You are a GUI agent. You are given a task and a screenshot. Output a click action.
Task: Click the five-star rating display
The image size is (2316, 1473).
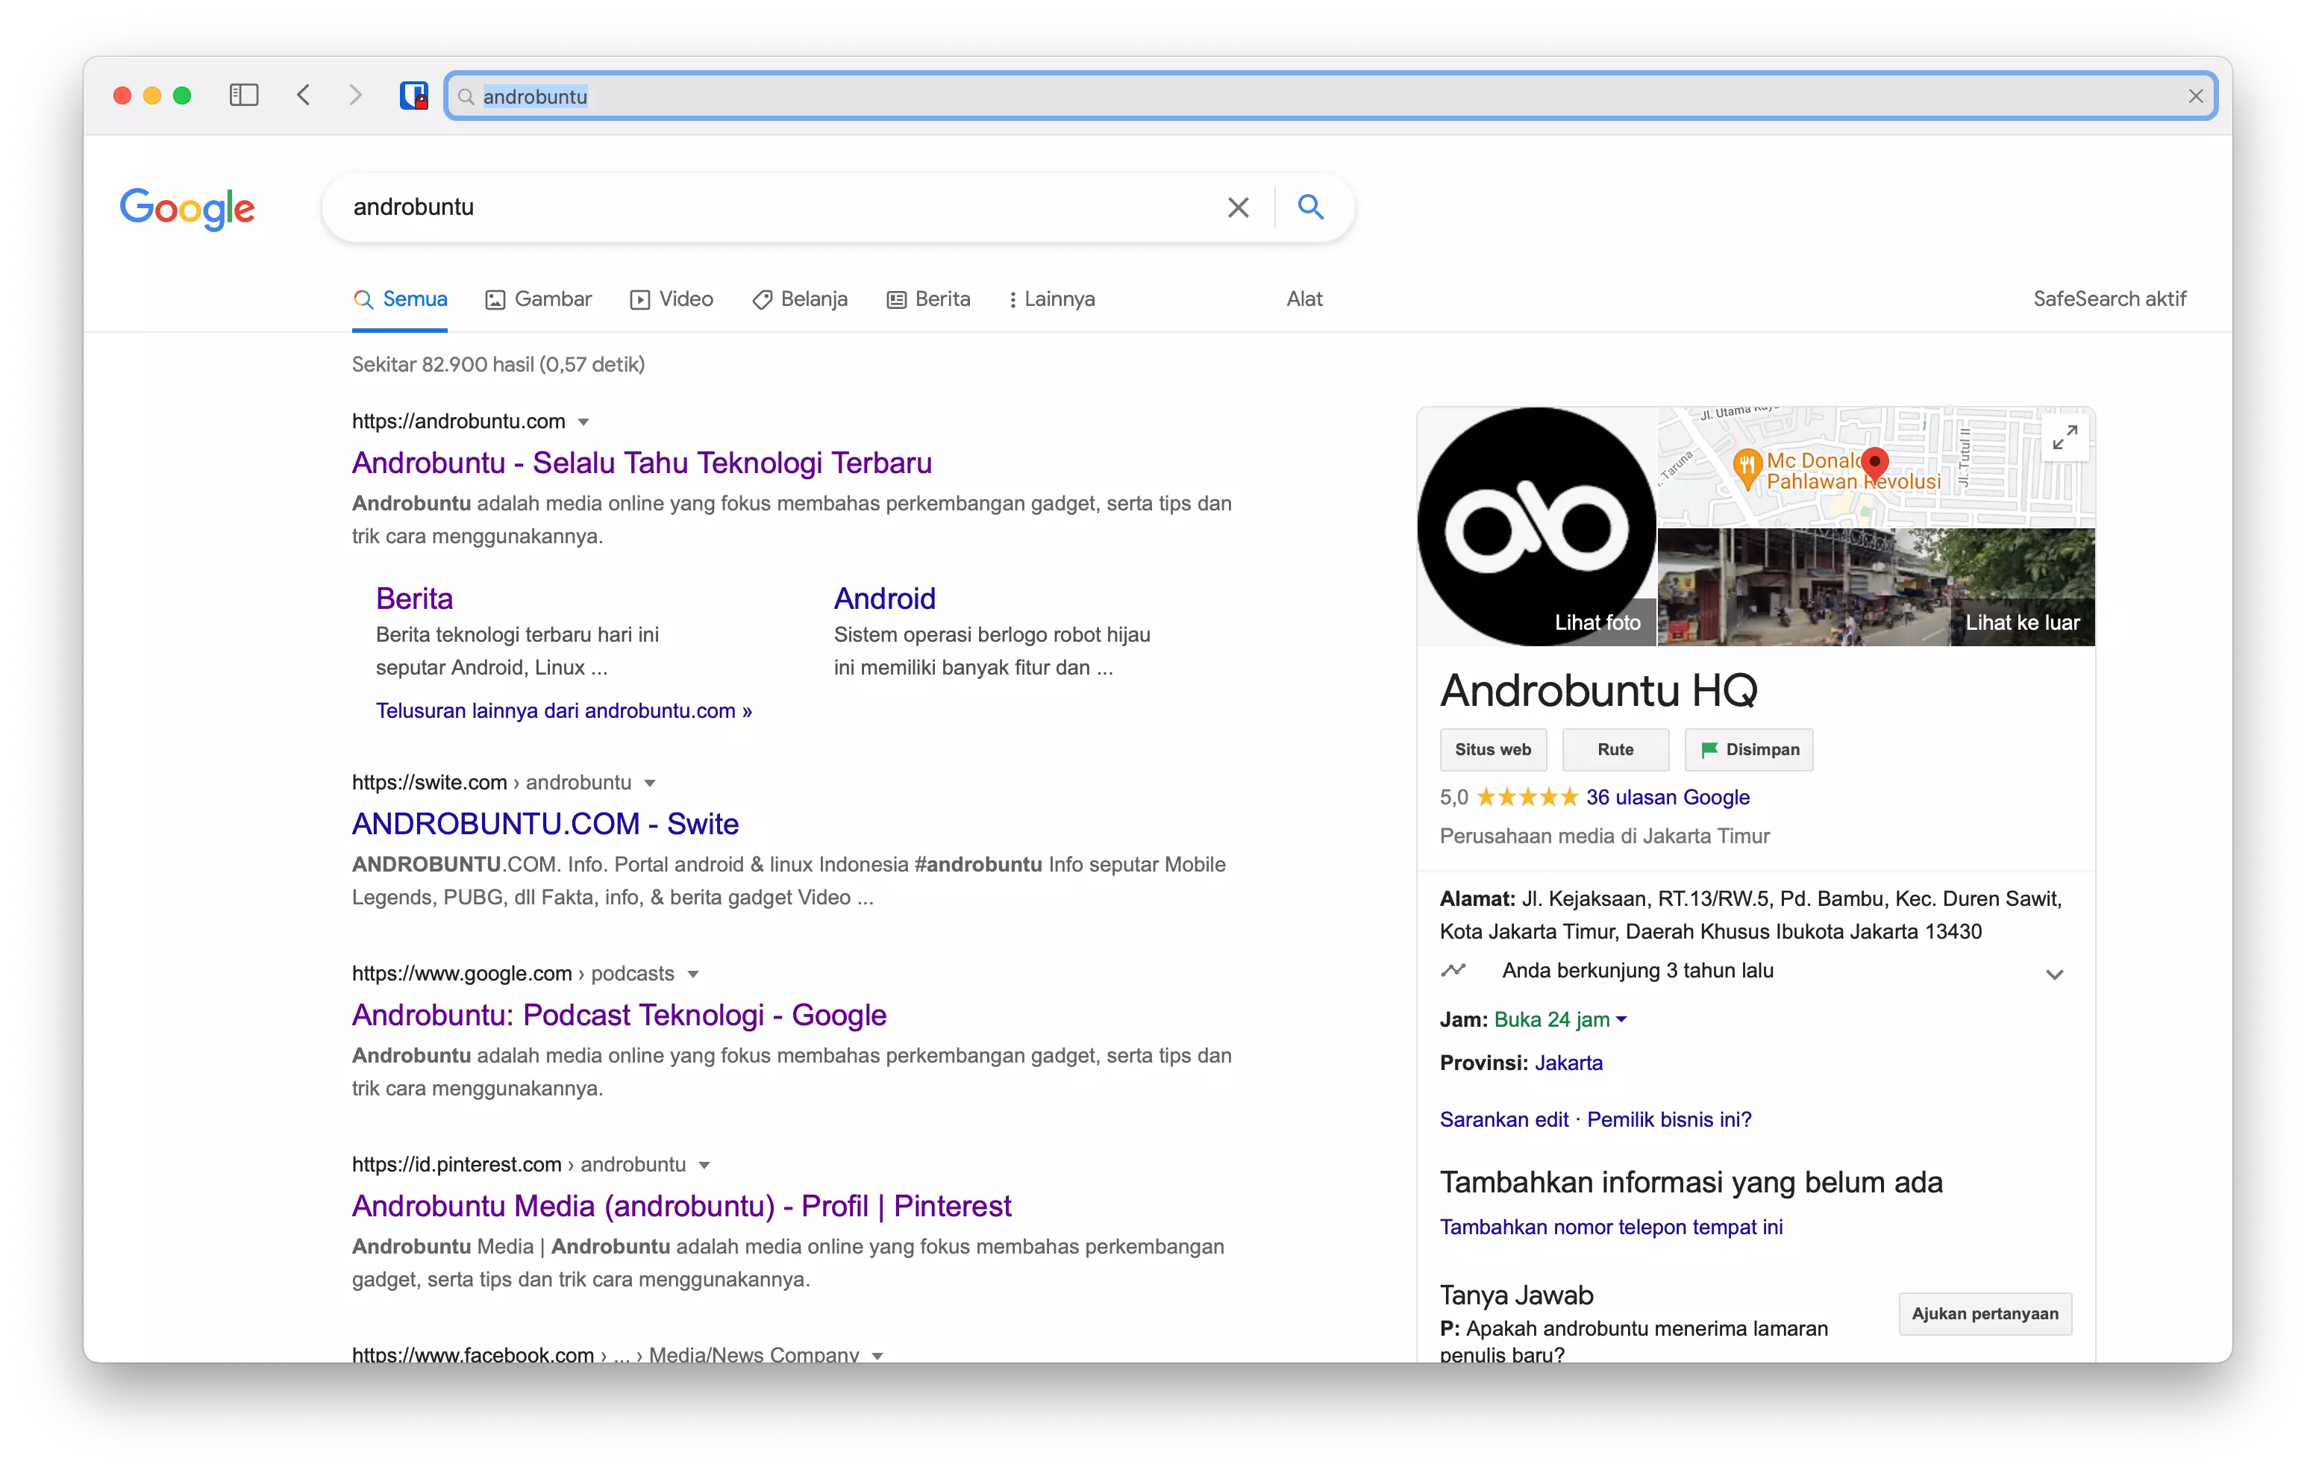1527,797
